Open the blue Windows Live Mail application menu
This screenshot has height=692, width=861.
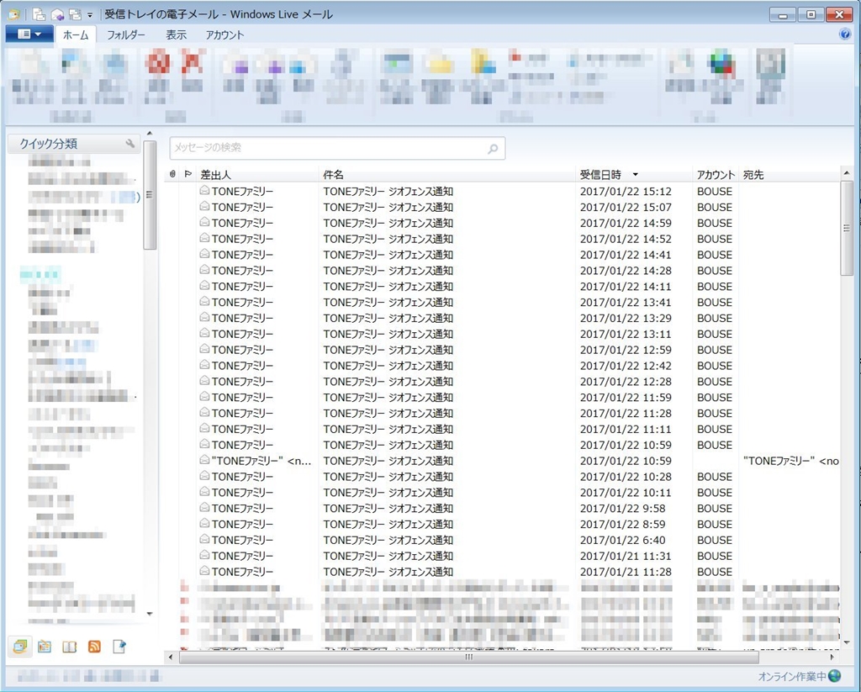coord(29,34)
